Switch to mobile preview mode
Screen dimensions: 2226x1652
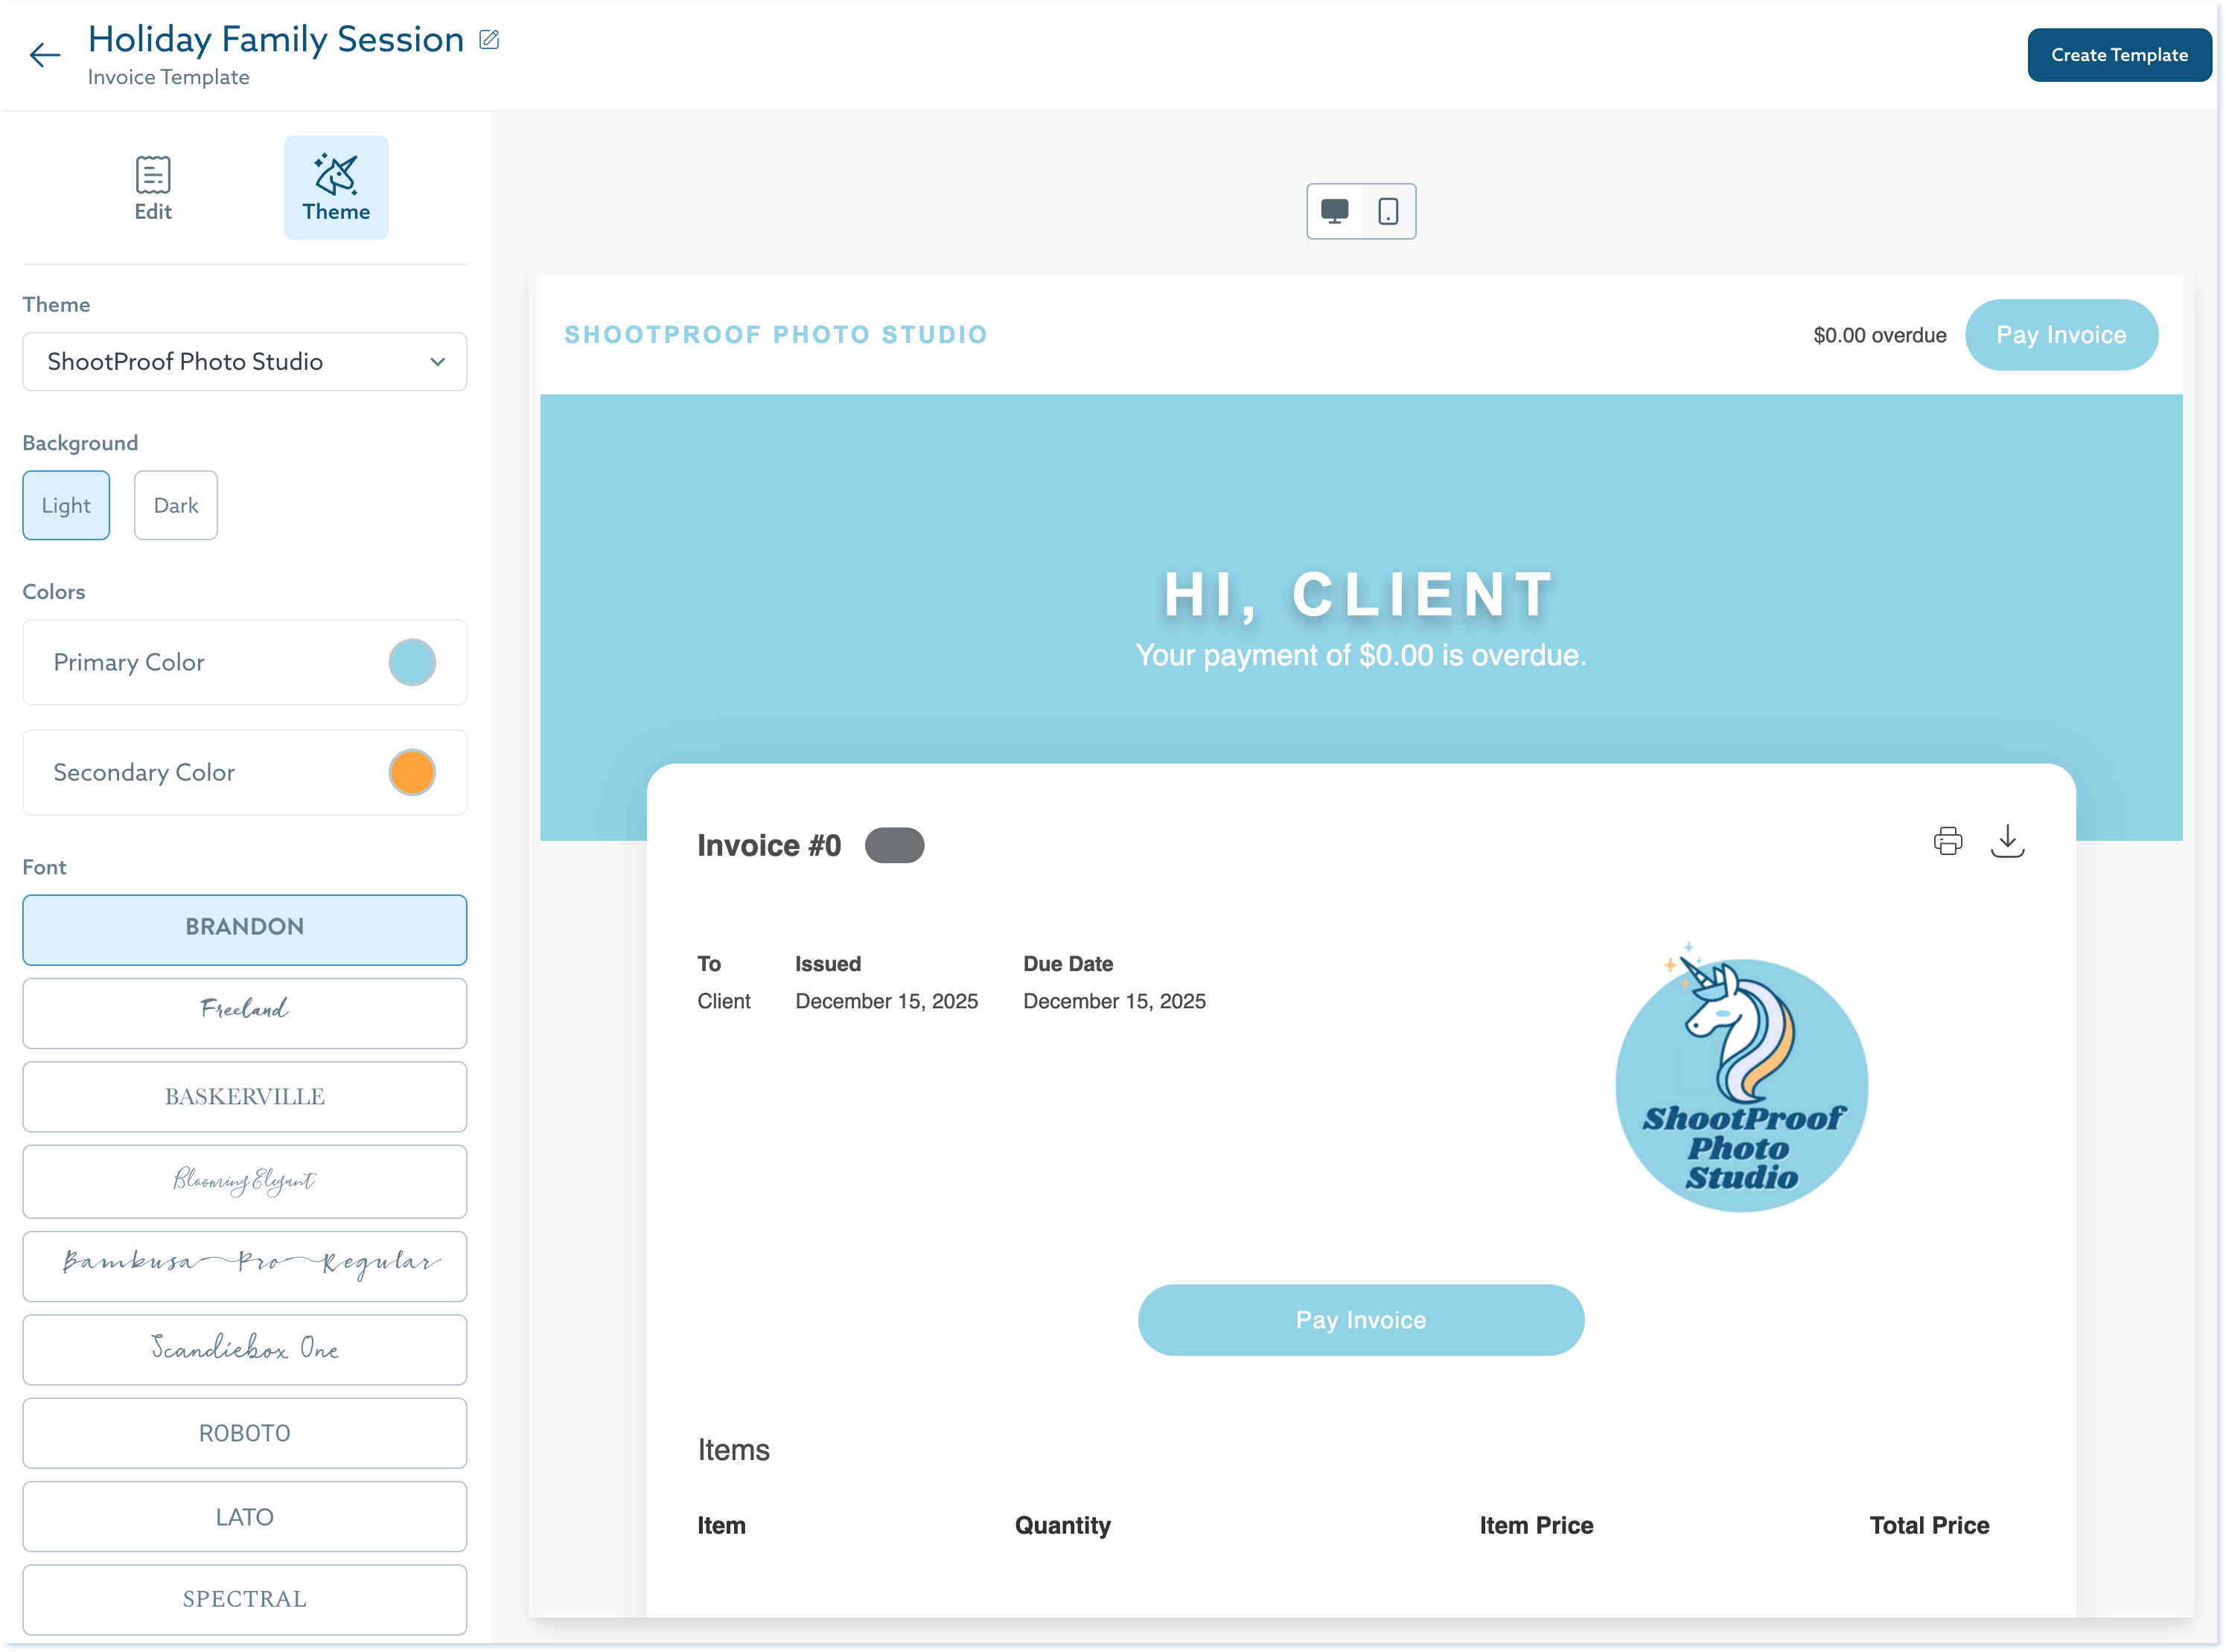pos(1388,211)
